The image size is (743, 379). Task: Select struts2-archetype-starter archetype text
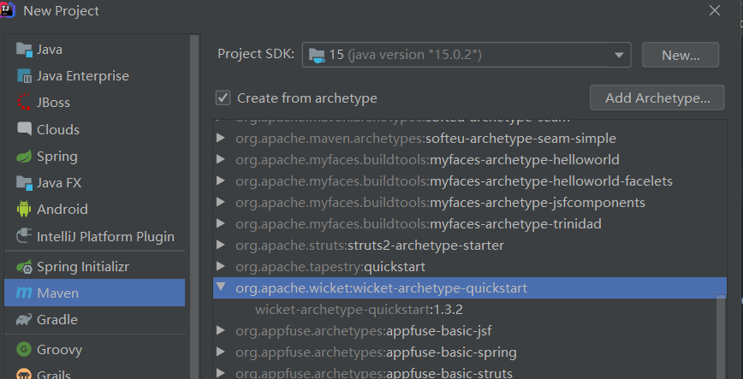425,246
